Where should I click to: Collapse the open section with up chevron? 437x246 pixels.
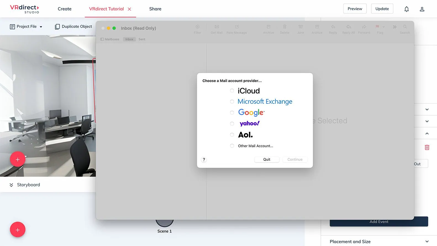(427, 134)
